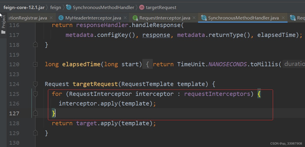Image resolution: width=305 pixels, height=147 pixels.
Task: Click the targetRequest method icon in breadcrumb
Action: pyautogui.click(x=142, y=7)
